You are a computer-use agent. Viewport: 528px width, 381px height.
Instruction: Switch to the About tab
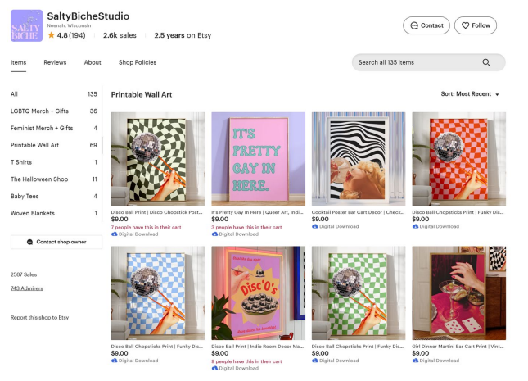(93, 62)
